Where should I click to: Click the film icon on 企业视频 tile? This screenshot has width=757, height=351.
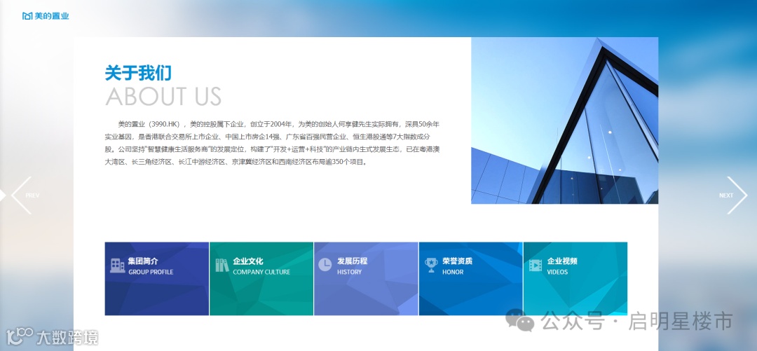[x=536, y=265]
